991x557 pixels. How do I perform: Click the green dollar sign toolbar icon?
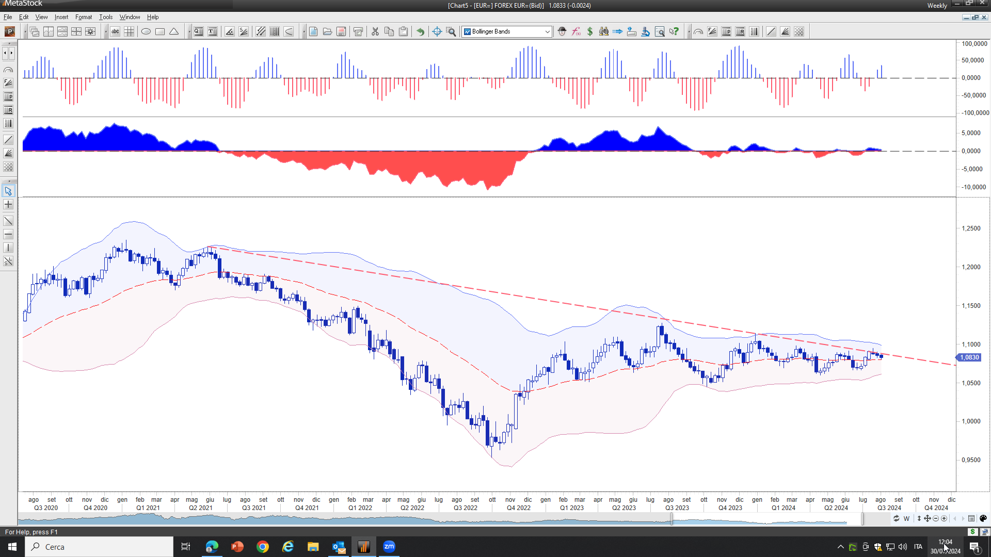[x=590, y=32]
